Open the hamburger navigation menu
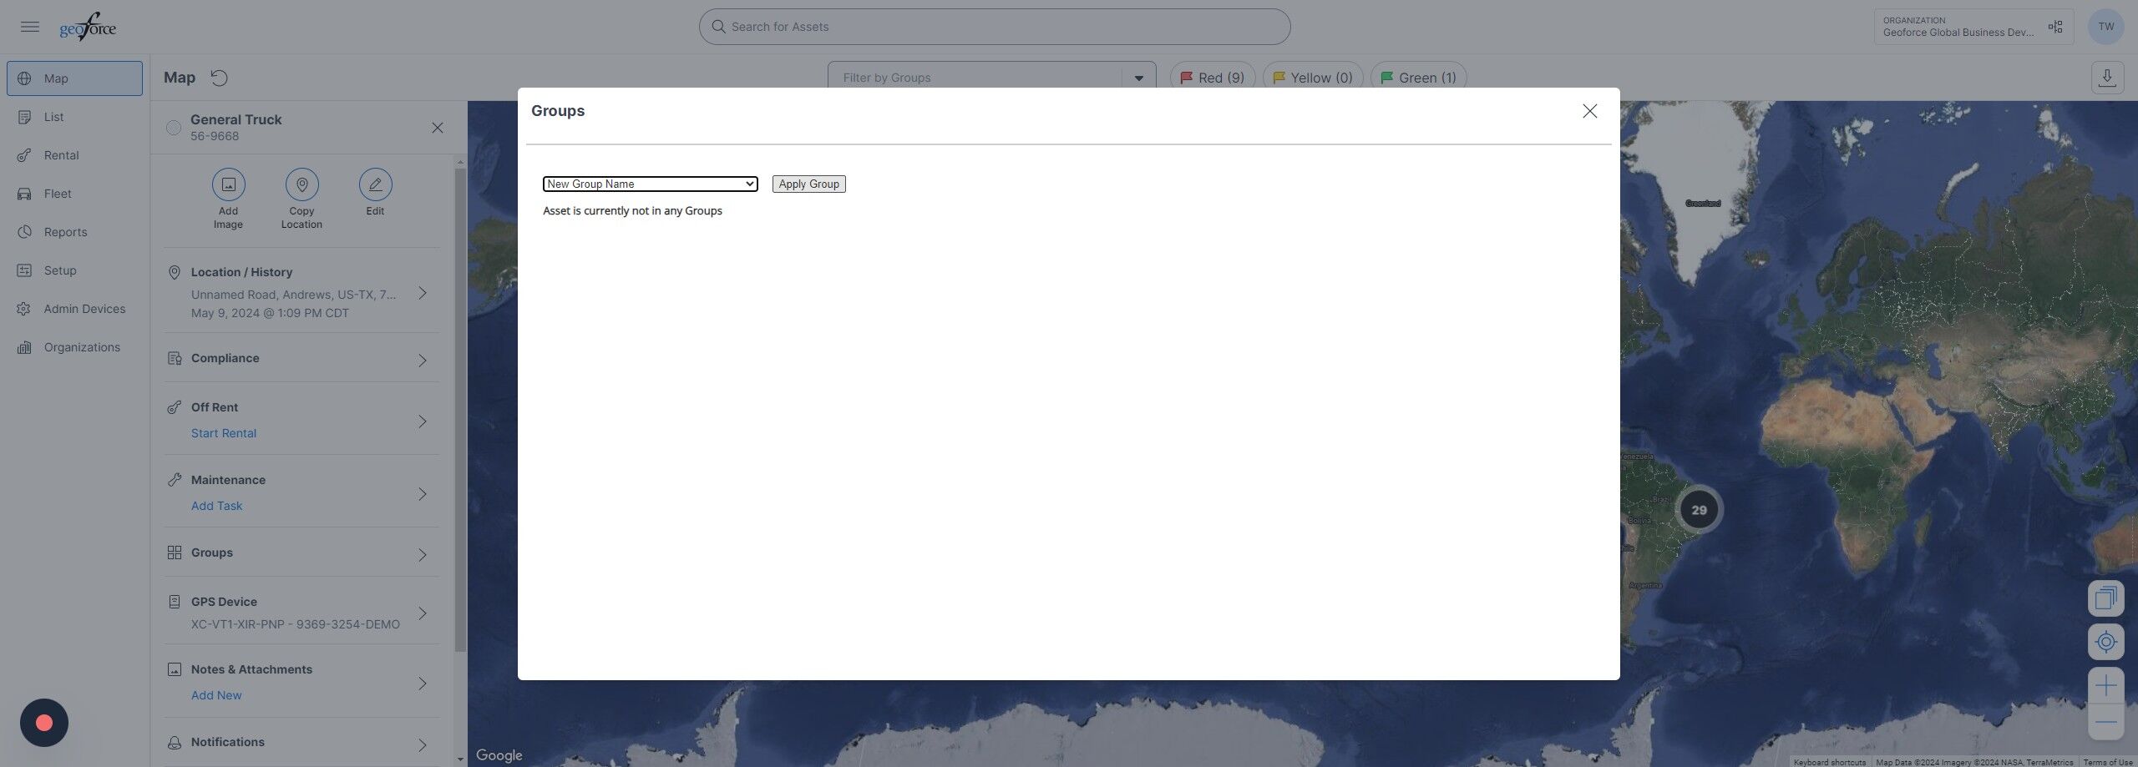Viewport: 2138px width, 767px height. 30,27
